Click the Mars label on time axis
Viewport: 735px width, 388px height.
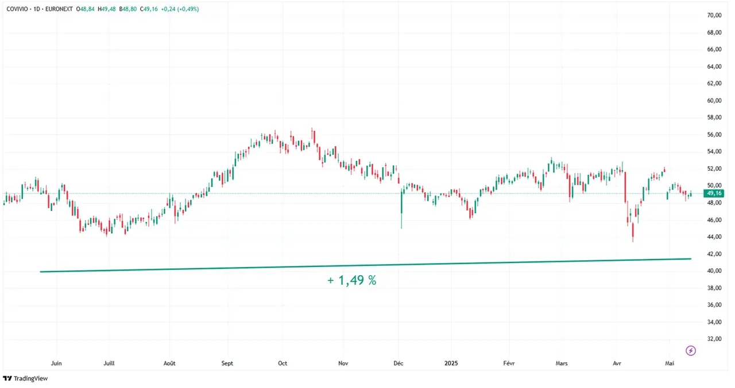pyautogui.click(x=562, y=363)
